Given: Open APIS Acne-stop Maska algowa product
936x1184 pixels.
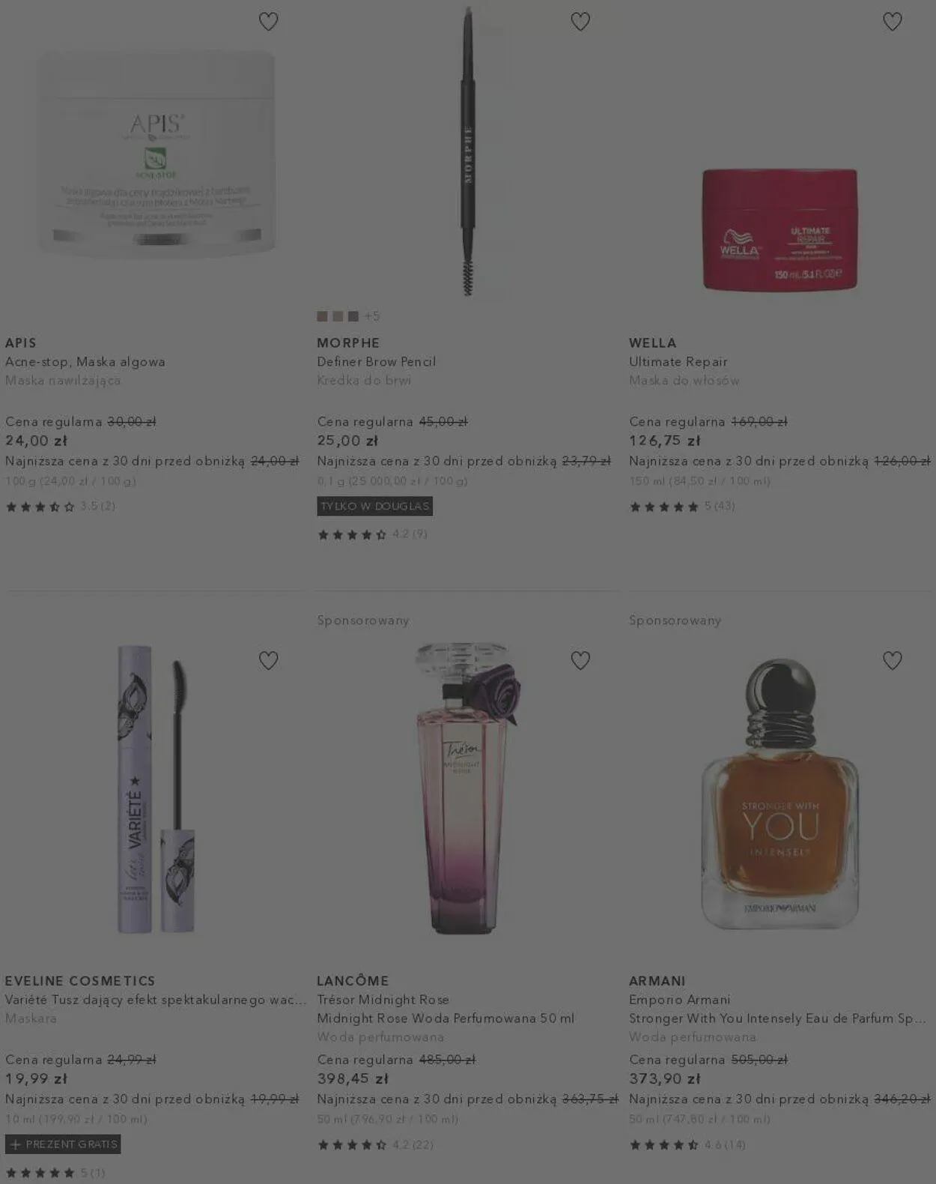Looking at the screenshot, I should 85,362.
